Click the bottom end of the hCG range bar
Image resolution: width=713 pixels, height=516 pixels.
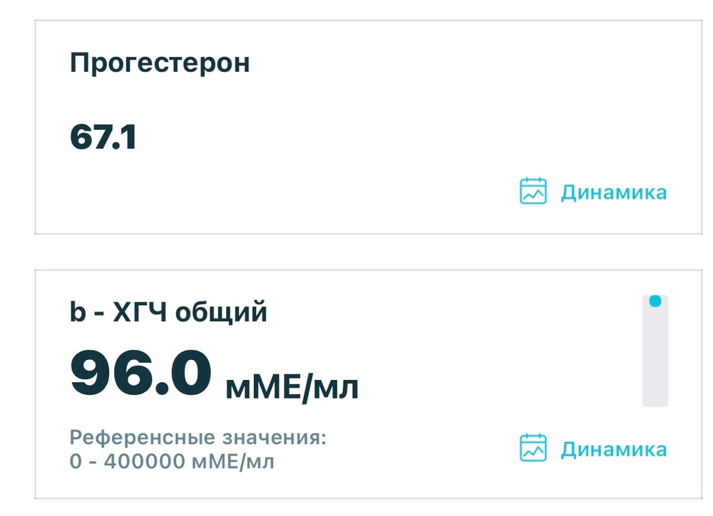655,401
